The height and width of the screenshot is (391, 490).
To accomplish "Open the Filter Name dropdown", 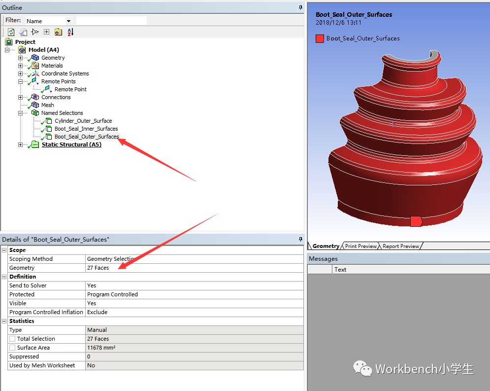I will point(68,21).
